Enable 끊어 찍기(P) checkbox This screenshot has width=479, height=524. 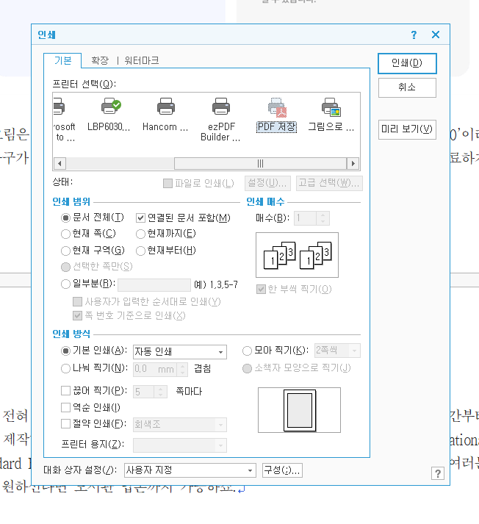(x=65, y=390)
